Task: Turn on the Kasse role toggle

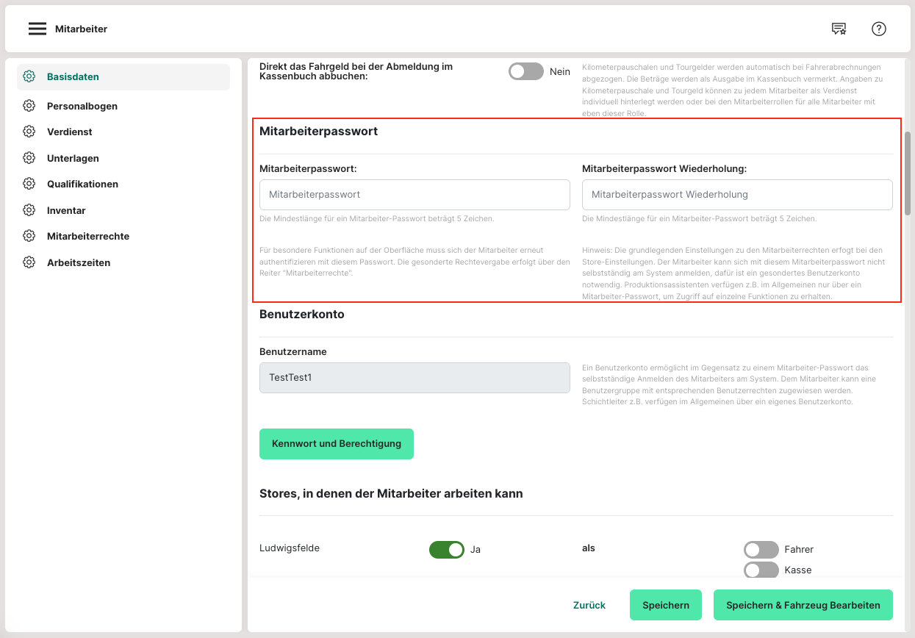Action: (x=761, y=570)
